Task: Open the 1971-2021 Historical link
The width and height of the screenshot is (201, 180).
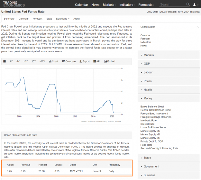Action: (x=189, y=12)
